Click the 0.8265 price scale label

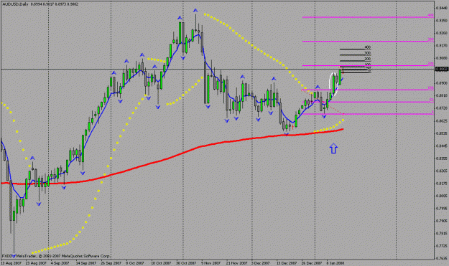[x=441, y=171]
